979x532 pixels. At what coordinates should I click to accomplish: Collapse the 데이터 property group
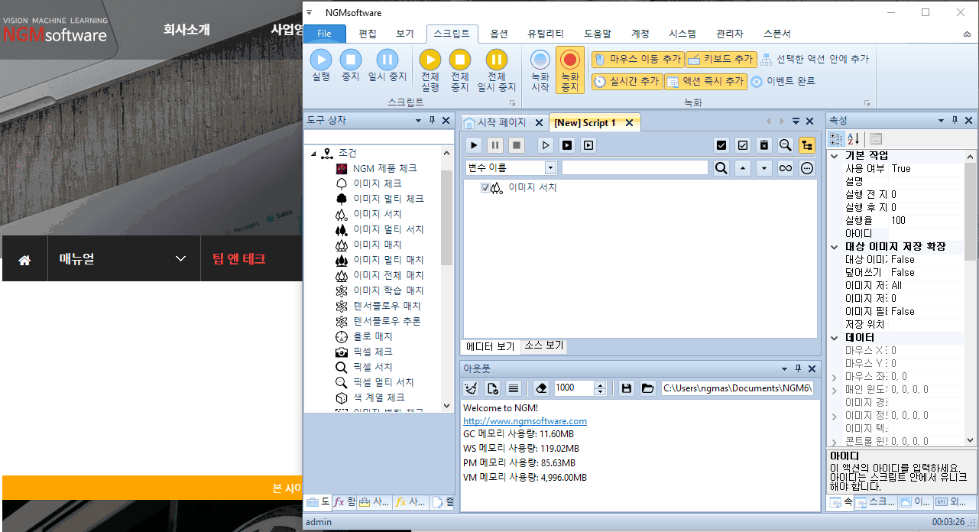pyautogui.click(x=834, y=338)
